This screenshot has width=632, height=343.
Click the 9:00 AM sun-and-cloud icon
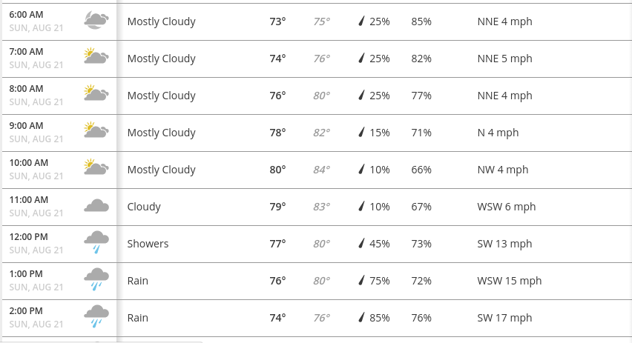click(96, 130)
